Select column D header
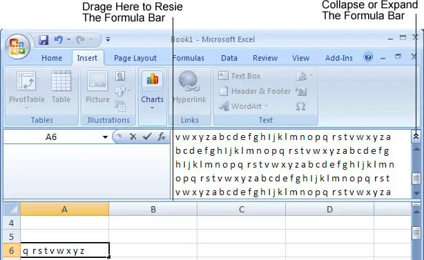Viewport: 424px width, 260px height. tap(329, 209)
